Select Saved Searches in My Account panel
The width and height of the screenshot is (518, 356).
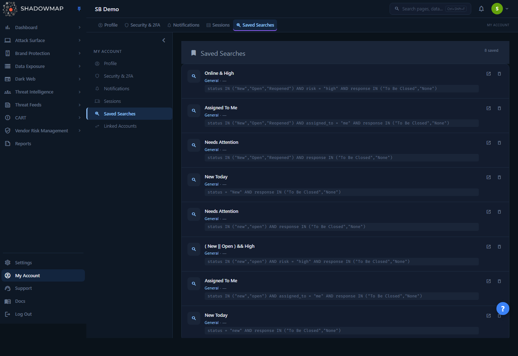[129, 114]
